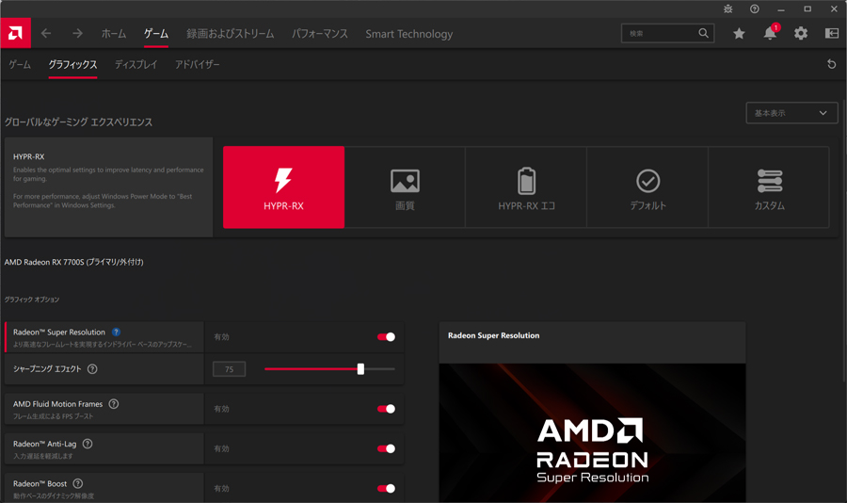Click the sidebar toggle icon beside the gear
Screen dimensions: 847x503
tap(832, 34)
